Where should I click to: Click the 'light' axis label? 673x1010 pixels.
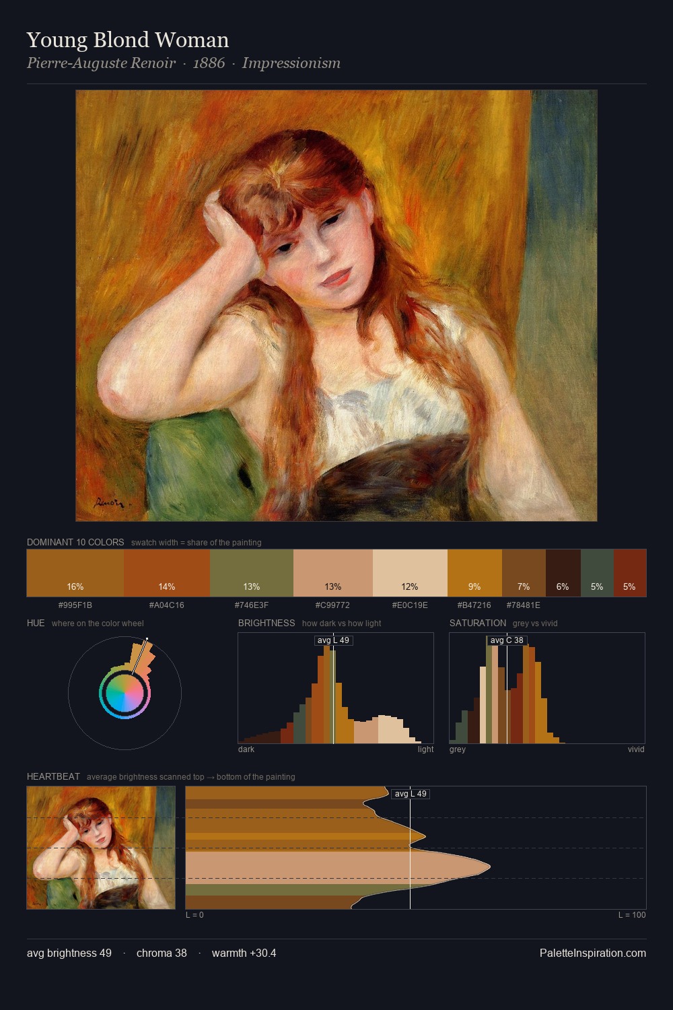tap(425, 749)
